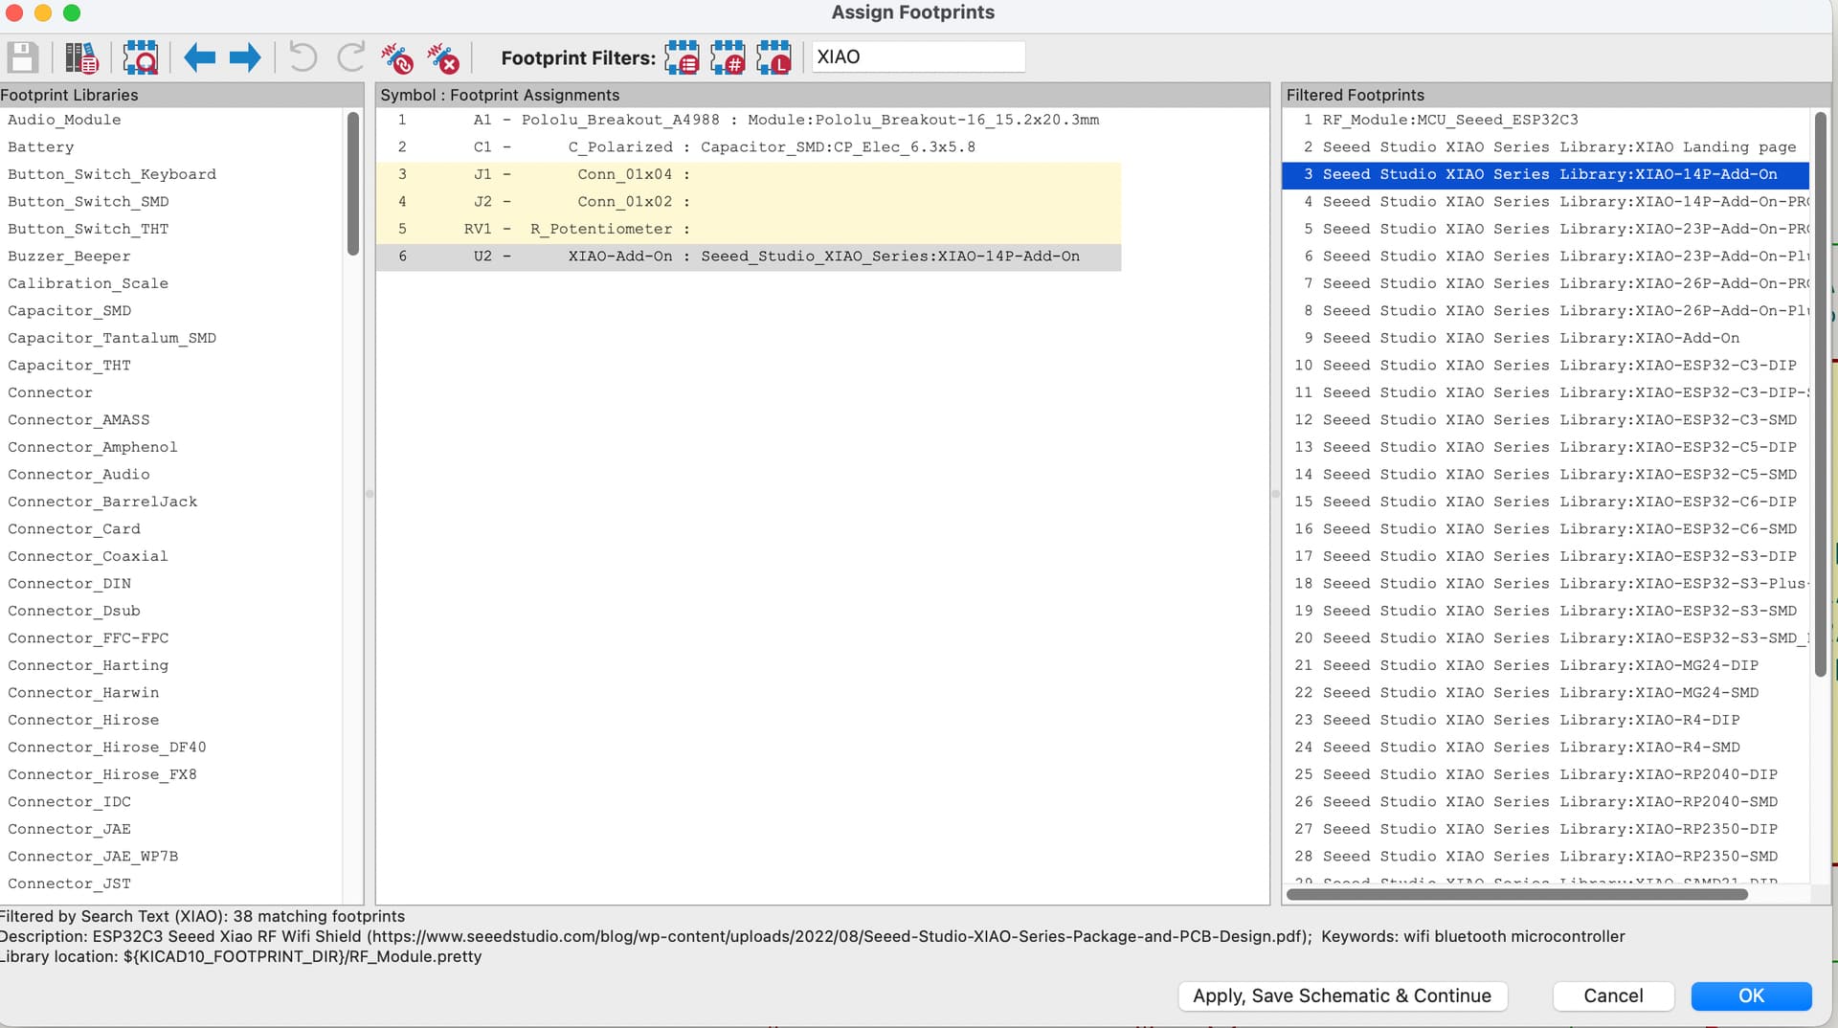Select footprint XIAO-ESP32-C3-SMD
Screen dimensions: 1838x1028
pos(1545,419)
